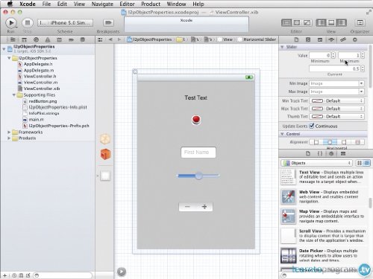Show the Log navigator
Screen dimensions: 373x279
pyautogui.click(x=83, y=39)
